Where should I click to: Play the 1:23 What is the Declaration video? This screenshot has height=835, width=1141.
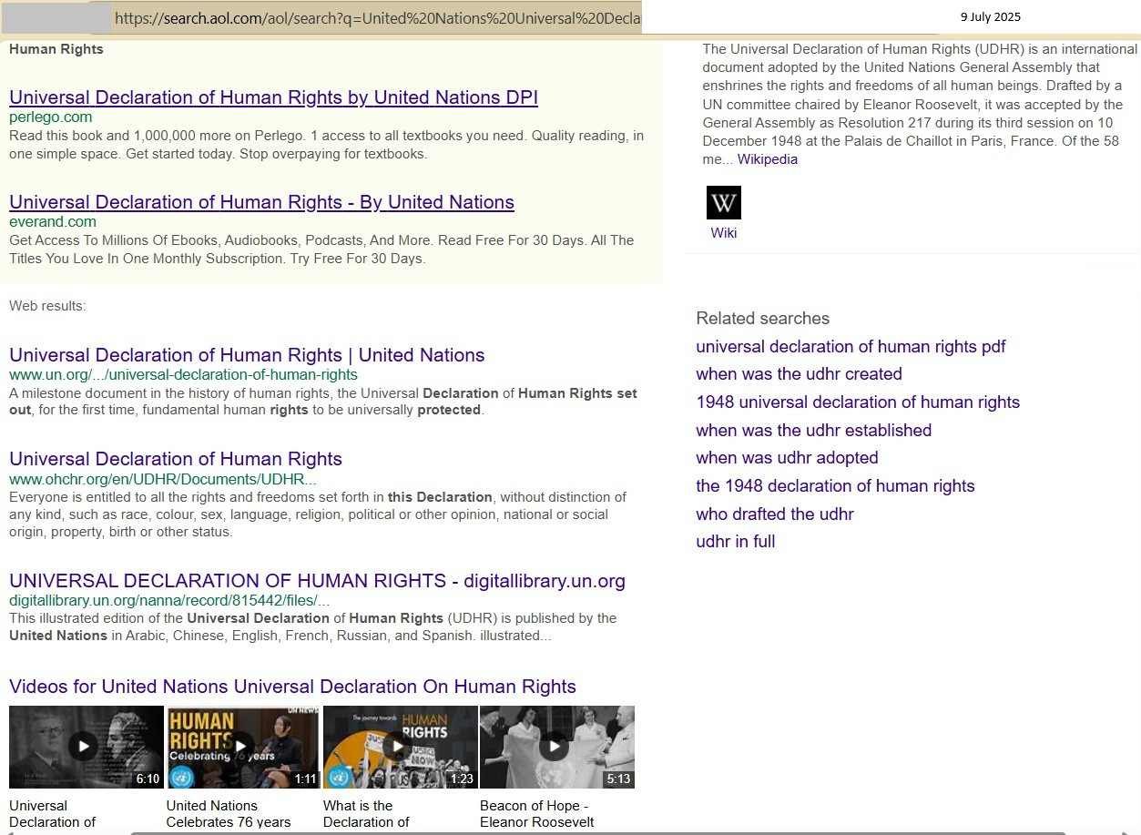[x=401, y=747]
